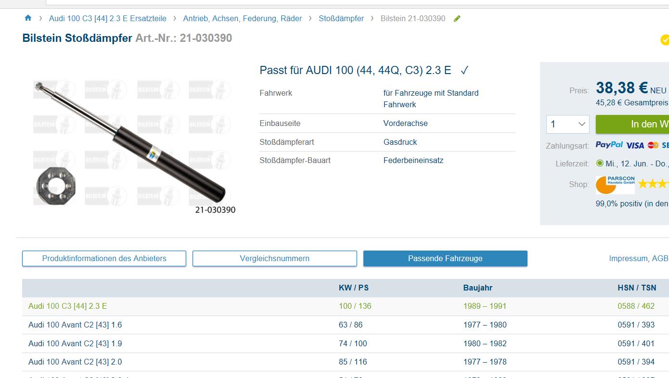Select Audi 100 Avant C2 1.9 row
Screen dimensions: 669x378
point(75,343)
